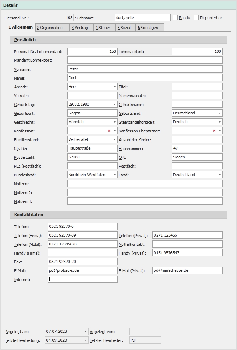This screenshot has height=350, width=237.
Task: Open the Vertrag tab
Action: pyautogui.click(x=80, y=28)
